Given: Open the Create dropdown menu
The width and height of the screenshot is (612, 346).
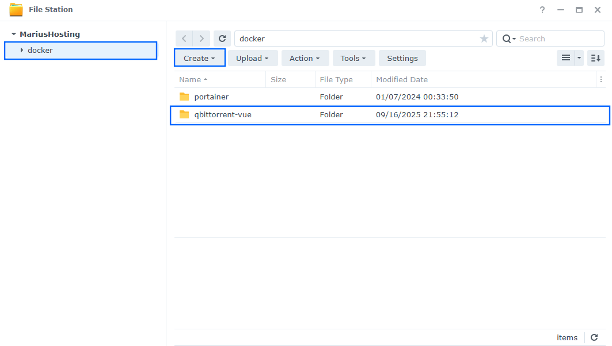Looking at the screenshot, I should (199, 58).
